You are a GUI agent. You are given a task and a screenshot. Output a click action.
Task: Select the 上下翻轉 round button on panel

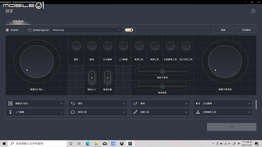(123, 46)
